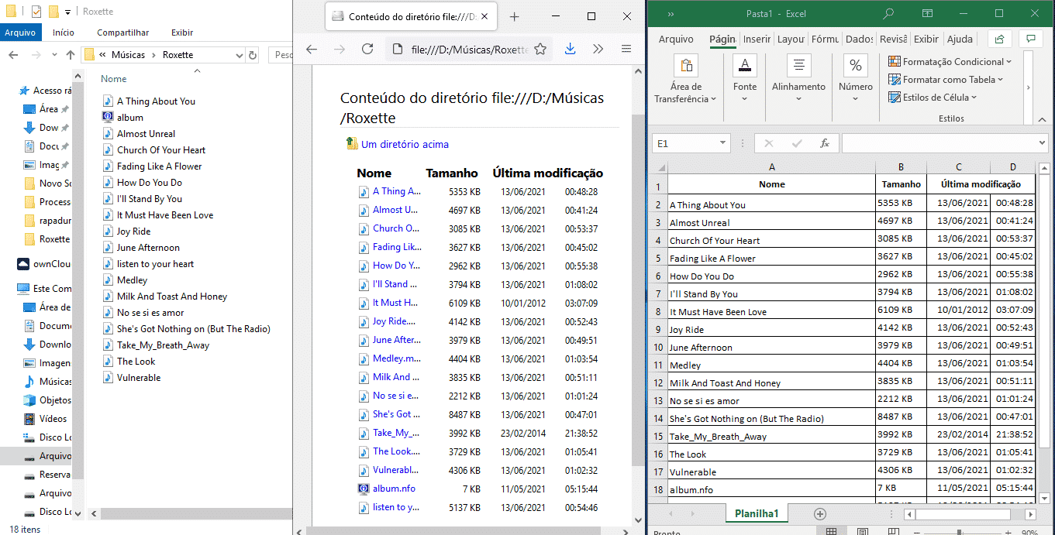This screenshot has width=1055, height=535.
Task: Click the Alinhamento group icon
Action: [x=798, y=65]
